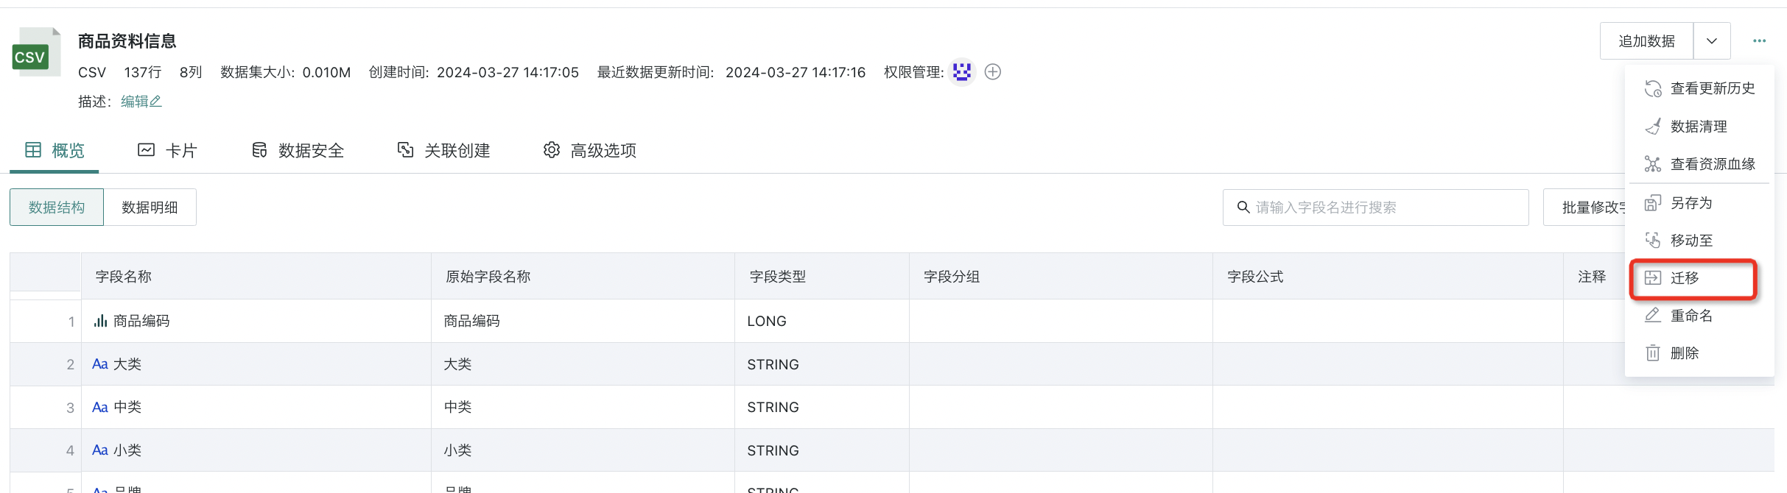1787x493 pixels.
Task: Choose 数据清理 menu item
Action: pos(1698,127)
